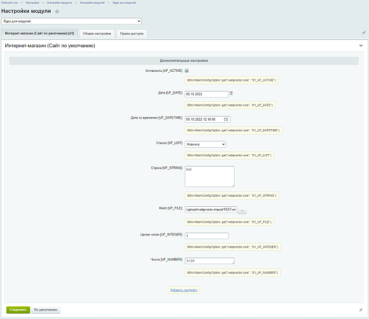
Task: Click the S1_UF_FILE code snippet
Action: pos(229,222)
